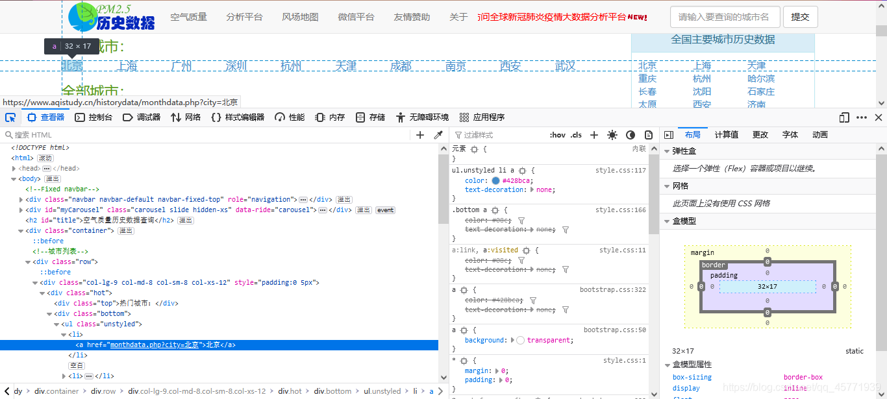Open the 网络 network tab
The width and height of the screenshot is (887, 399).
pyautogui.click(x=186, y=117)
